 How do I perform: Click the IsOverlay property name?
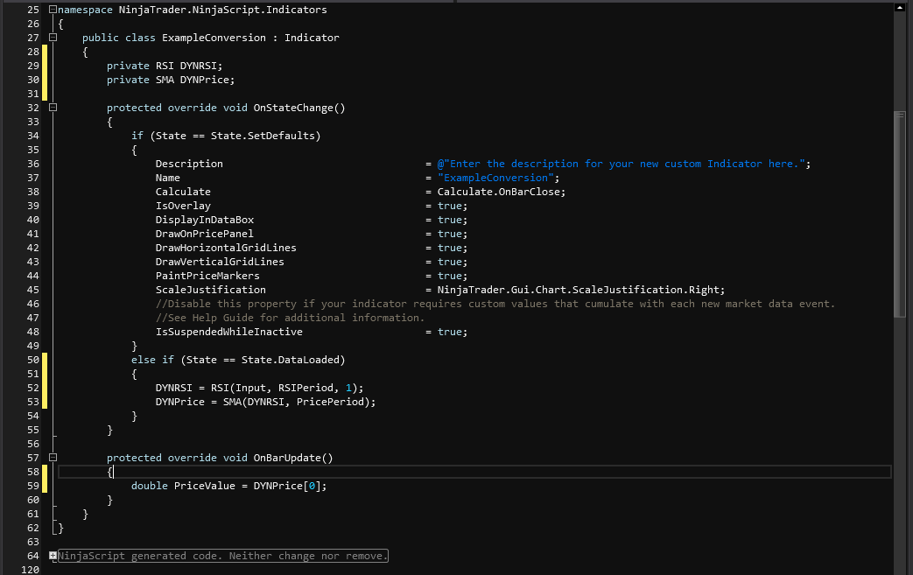(183, 206)
